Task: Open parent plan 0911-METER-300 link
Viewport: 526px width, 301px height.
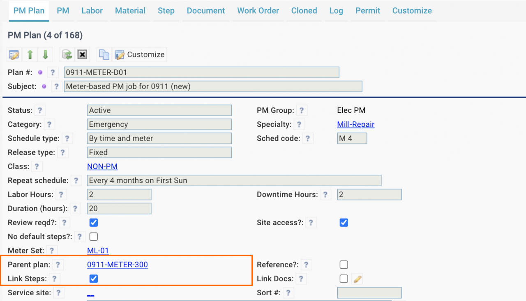Action: [118, 265]
